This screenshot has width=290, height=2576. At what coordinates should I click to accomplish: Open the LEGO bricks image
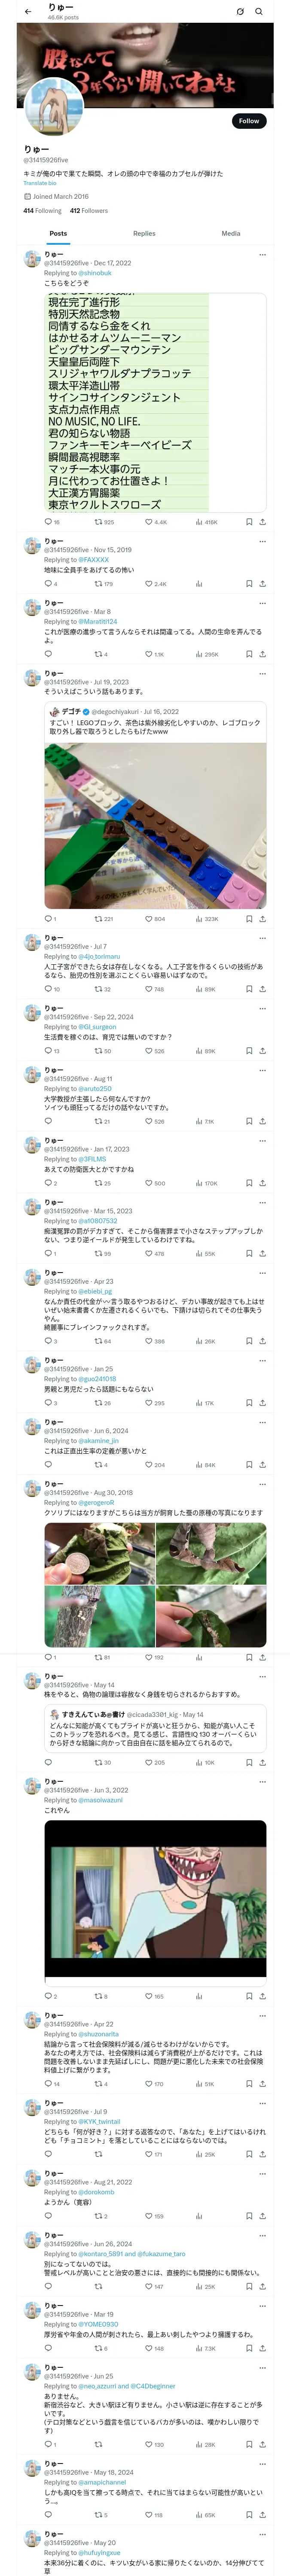pos(155,825)
